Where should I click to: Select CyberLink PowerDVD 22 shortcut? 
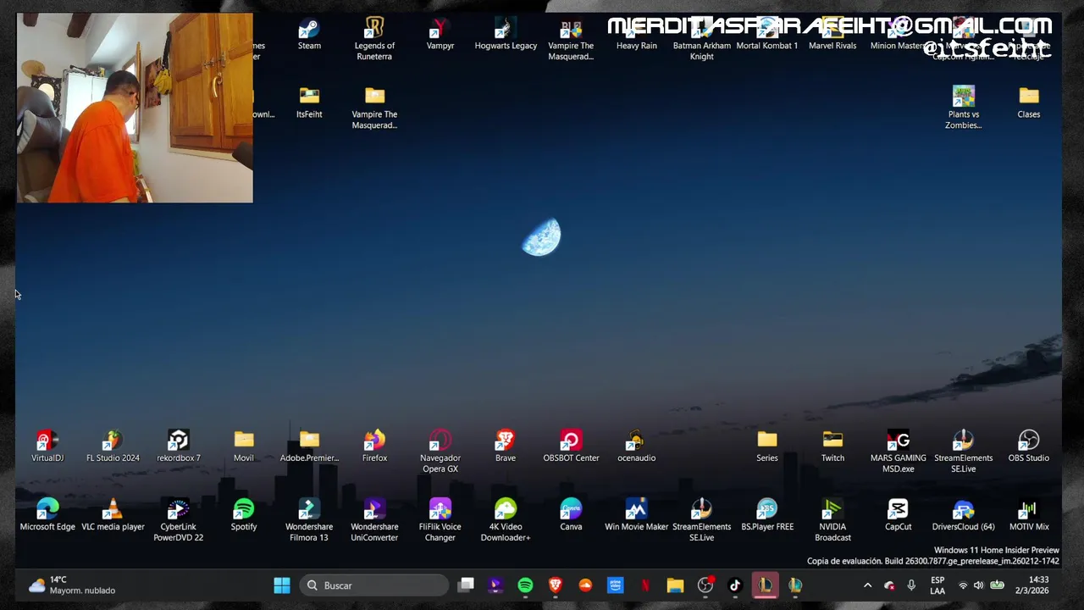click(x=178, y=520)
